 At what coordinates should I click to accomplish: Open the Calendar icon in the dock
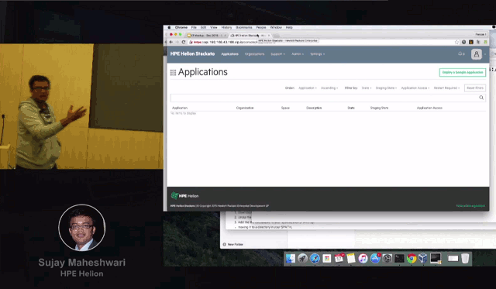(339, 258)
